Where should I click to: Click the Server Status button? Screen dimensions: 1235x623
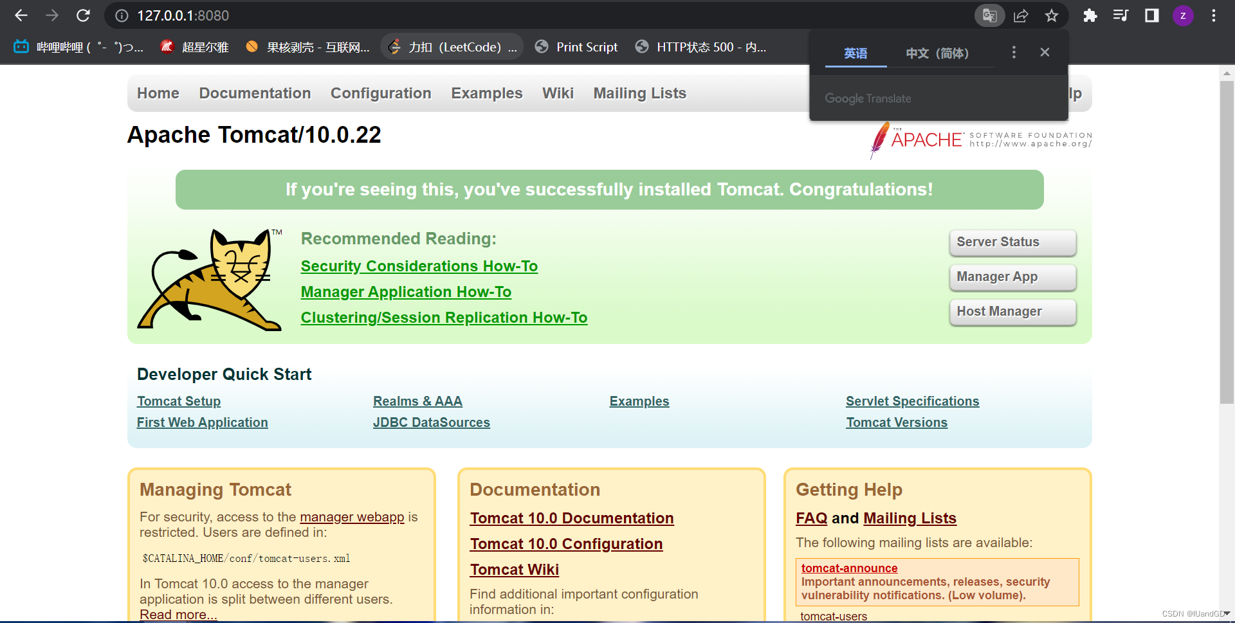point(1012,242)
